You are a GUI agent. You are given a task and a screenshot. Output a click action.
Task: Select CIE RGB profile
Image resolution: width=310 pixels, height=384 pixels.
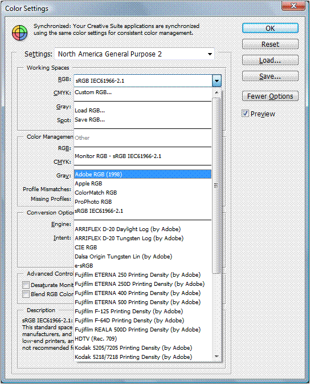click(142, 248)
